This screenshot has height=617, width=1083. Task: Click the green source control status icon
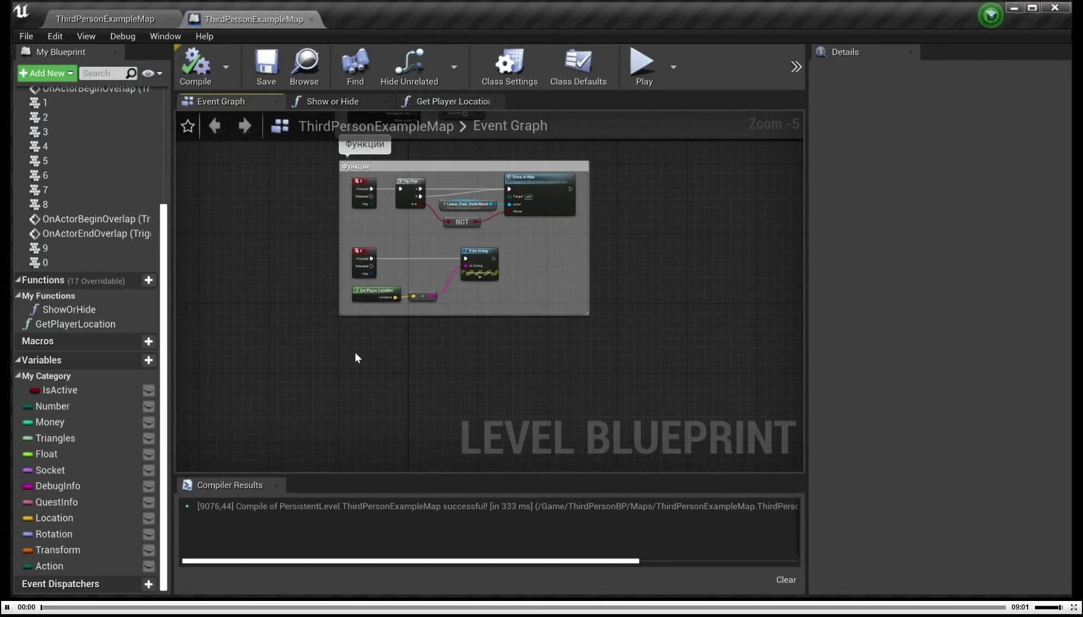990,15
